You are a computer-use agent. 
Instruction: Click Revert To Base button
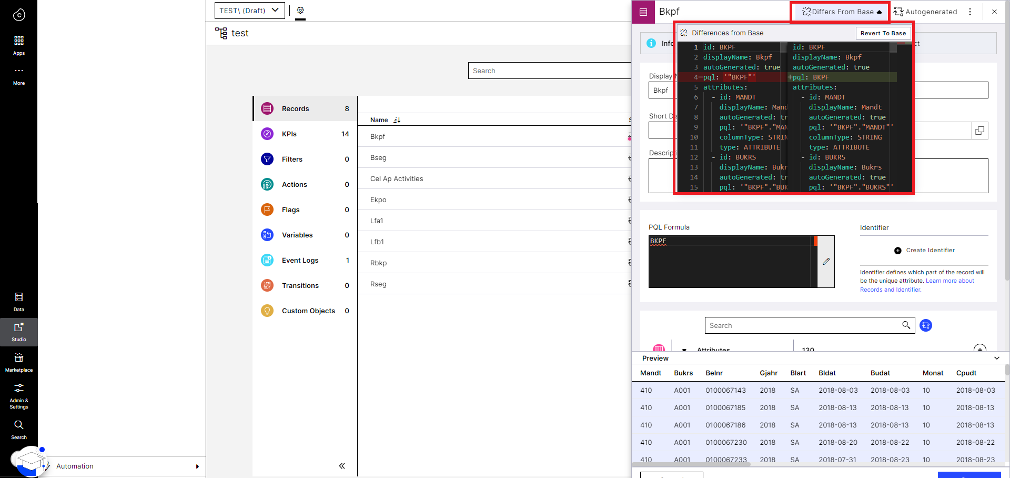tap(883, 33)
